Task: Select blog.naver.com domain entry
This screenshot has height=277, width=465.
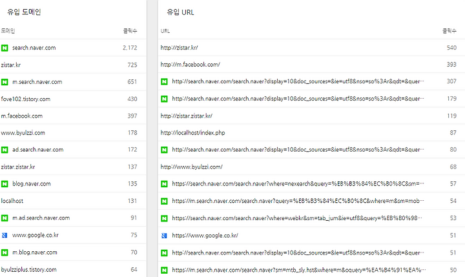Action: point(32,184)
